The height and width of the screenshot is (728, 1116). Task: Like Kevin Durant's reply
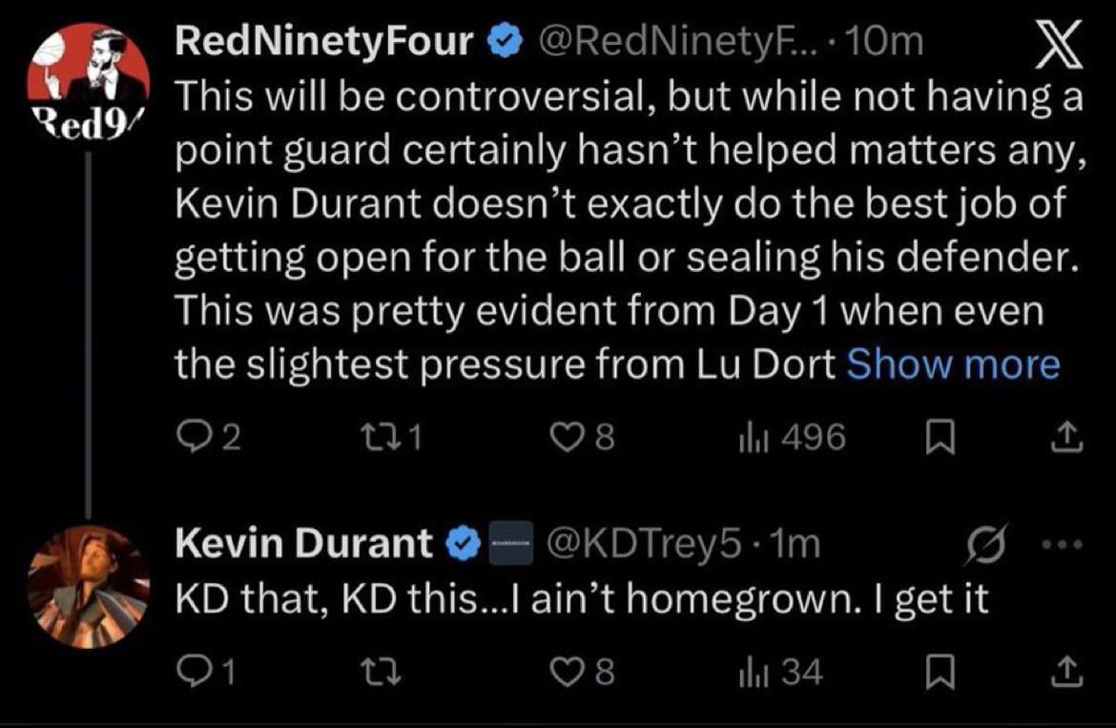(568, 672)
